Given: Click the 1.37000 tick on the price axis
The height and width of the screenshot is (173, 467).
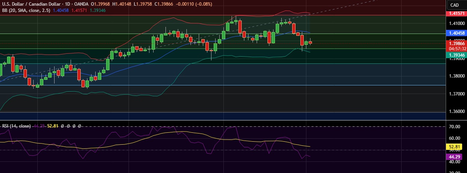Looking at the screenshot, I should (457, 94).
